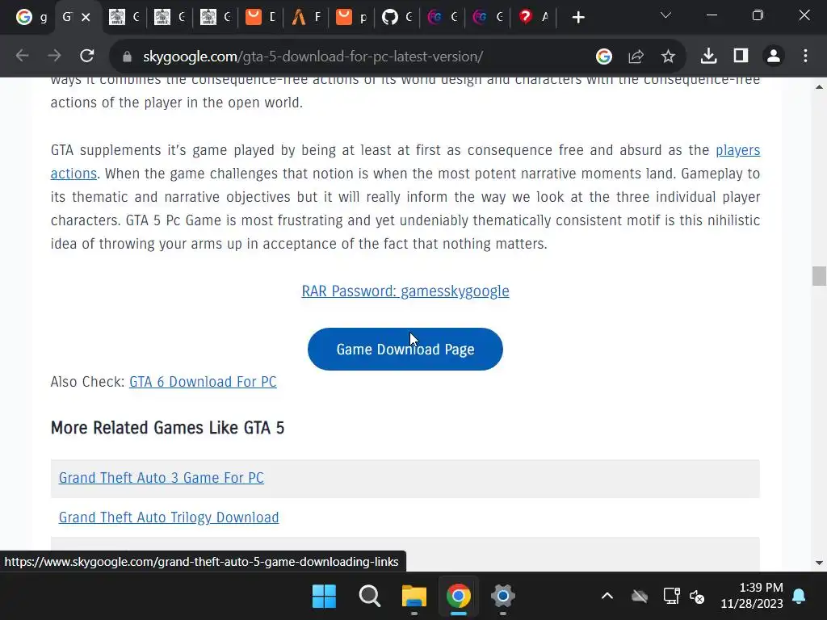Screen dimensions: 827x620
Task: Open the 'players actions' link
Action: [737, 150]
